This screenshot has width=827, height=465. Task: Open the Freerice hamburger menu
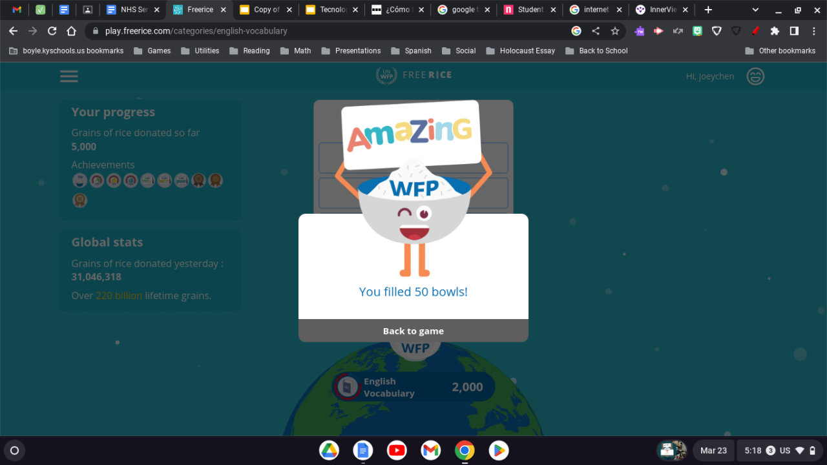pos(69,76)
